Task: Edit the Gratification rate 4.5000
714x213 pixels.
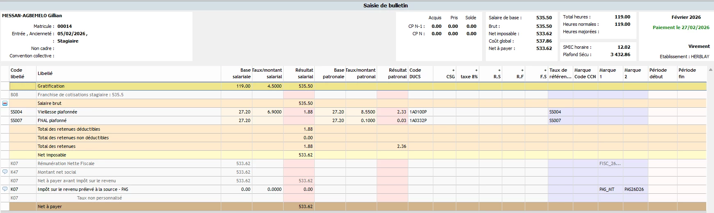Action: 268,86
